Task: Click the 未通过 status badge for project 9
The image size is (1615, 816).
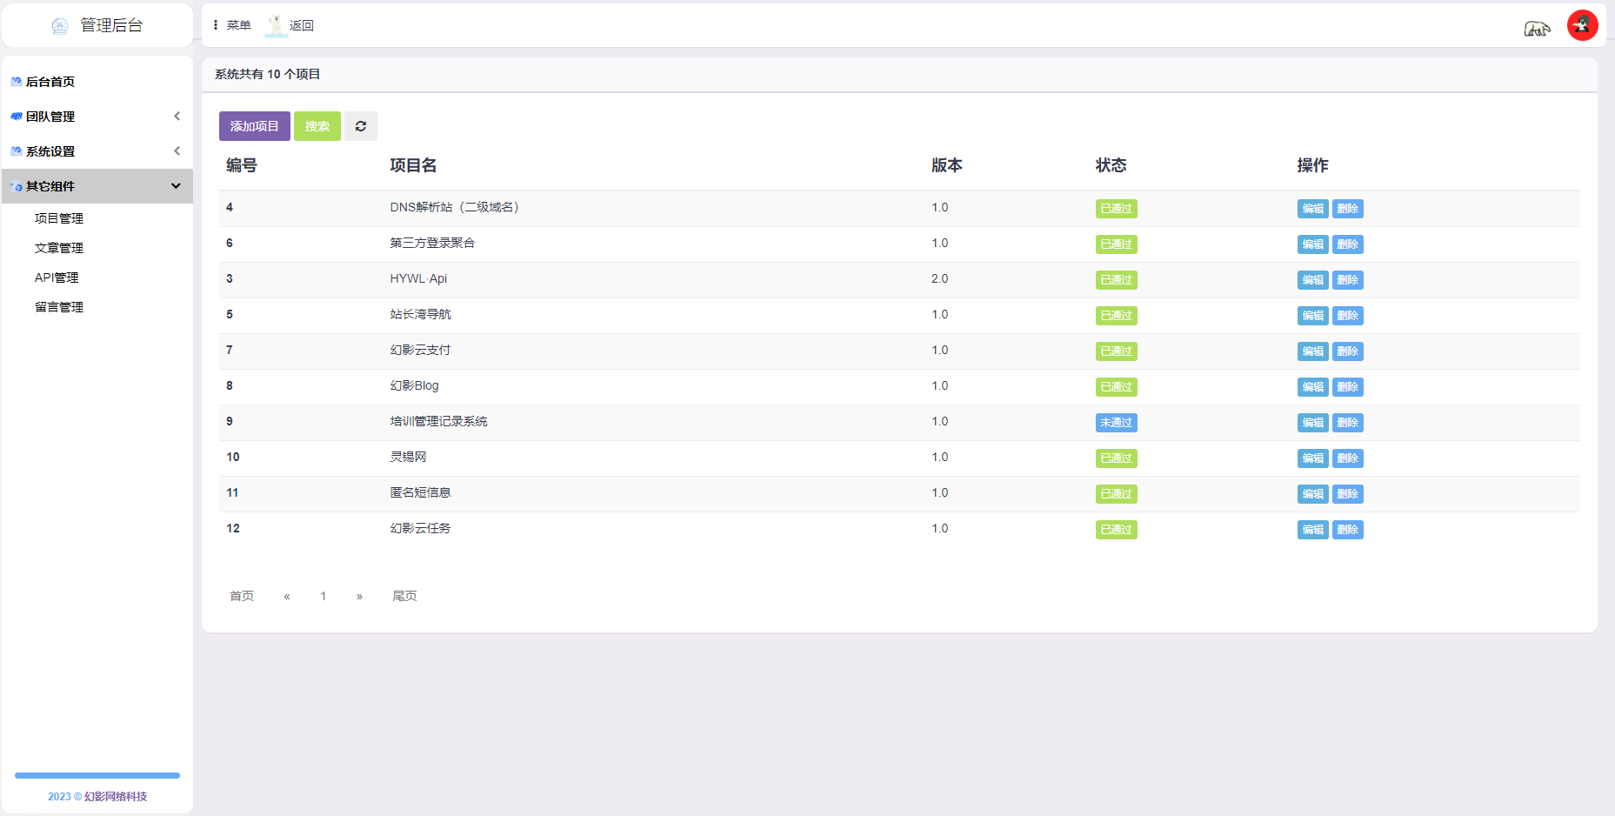Action: [1116, 423]
